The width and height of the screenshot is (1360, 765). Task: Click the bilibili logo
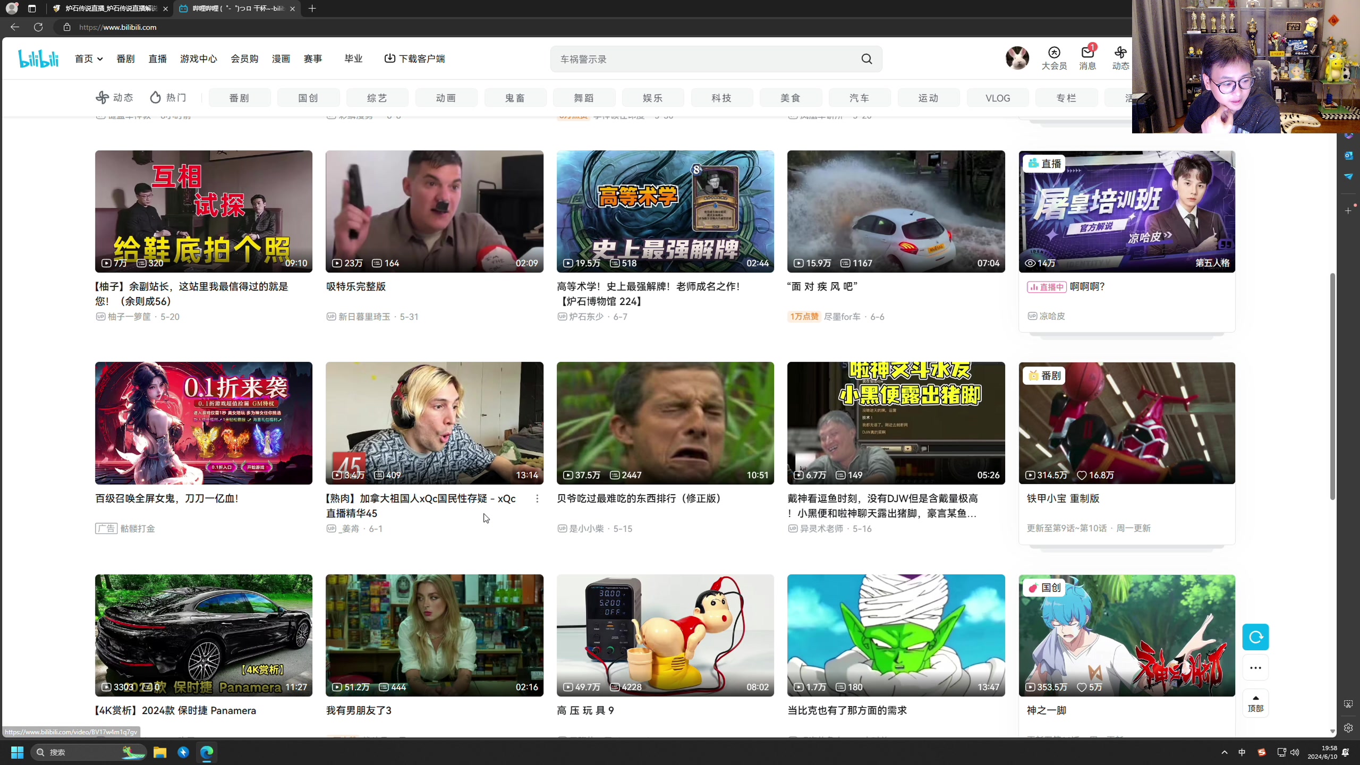(38, 58)
